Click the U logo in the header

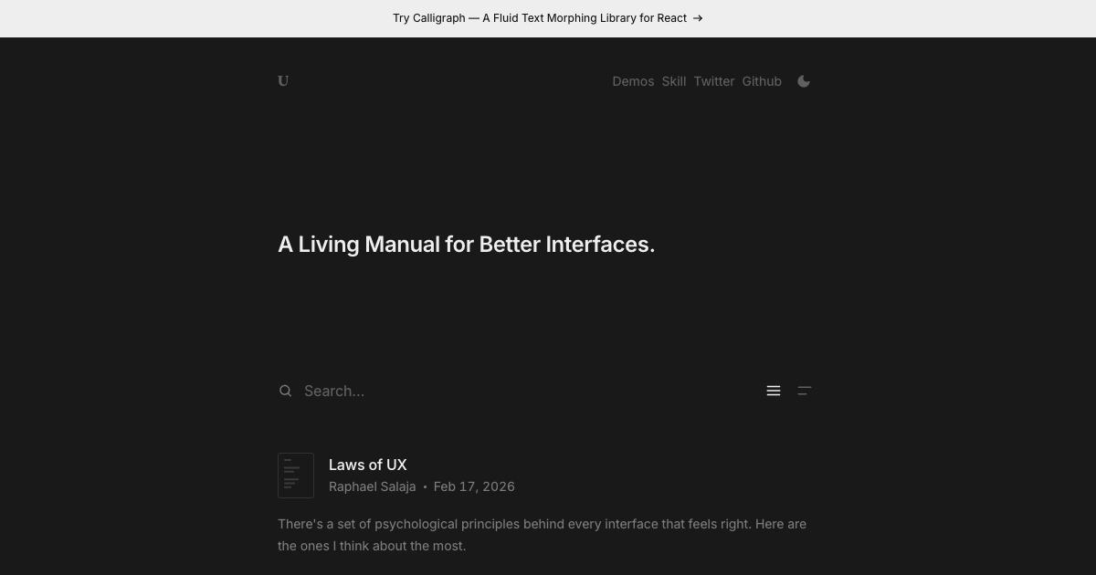tap(283, 81)
